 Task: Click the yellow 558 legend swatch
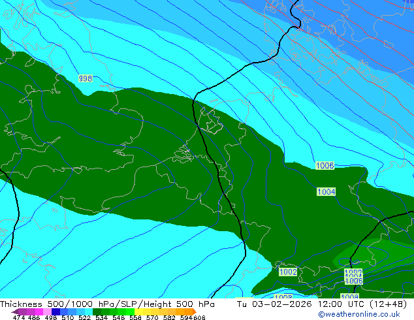tap(138, 312)
